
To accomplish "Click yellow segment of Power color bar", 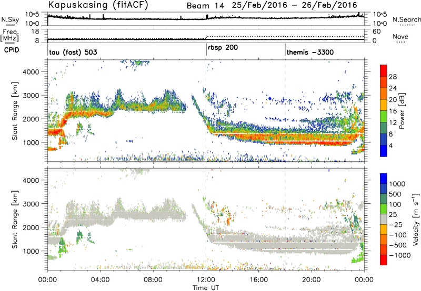I will click(x=384, y=105).
